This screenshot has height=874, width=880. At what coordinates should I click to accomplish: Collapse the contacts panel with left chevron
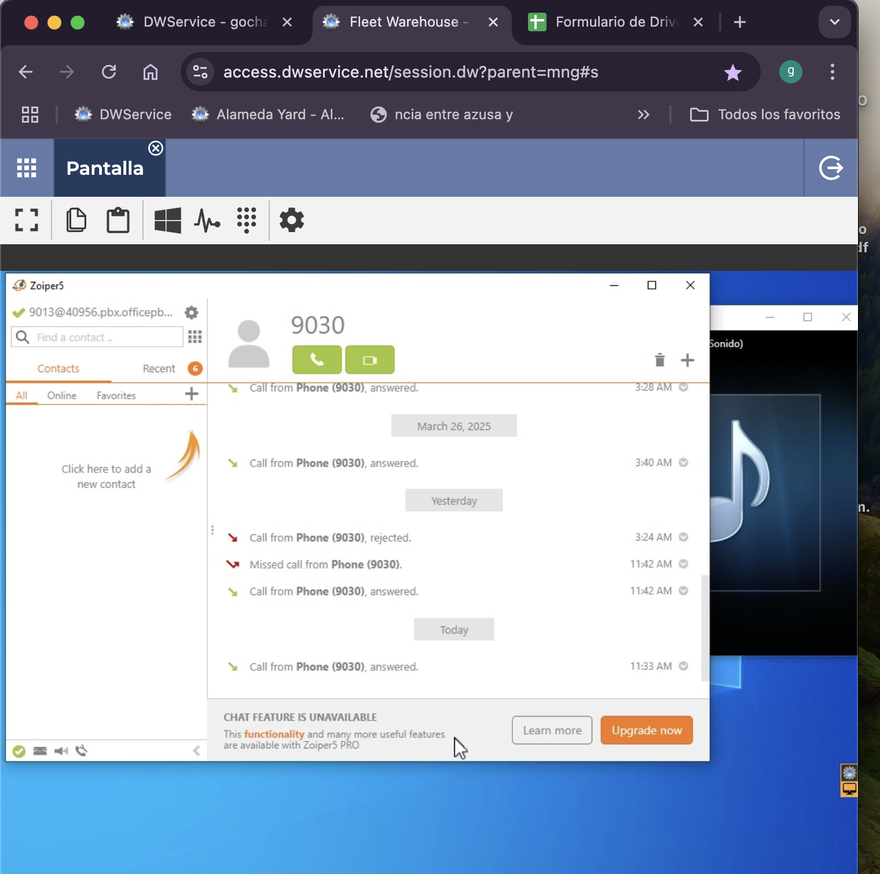point(196,751)
